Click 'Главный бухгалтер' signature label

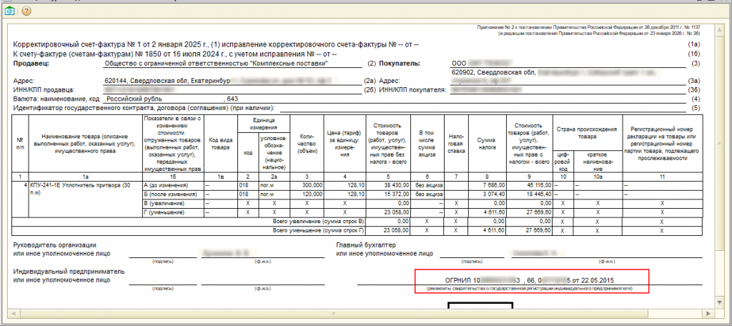point(385,249)
